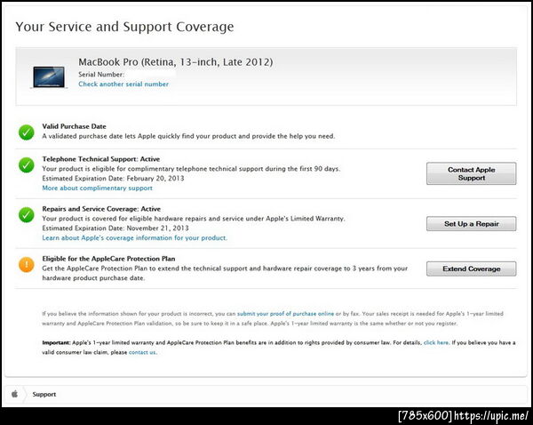Click the Your Service and Support Coverage heading
The width and height of the screenshot is (533, 425).
(124, 27)
